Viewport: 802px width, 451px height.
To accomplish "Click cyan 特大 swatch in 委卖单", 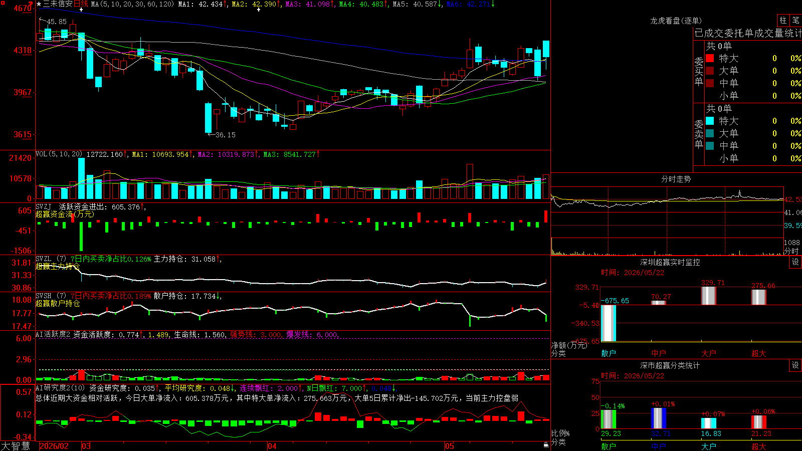I will pos(710,121).
